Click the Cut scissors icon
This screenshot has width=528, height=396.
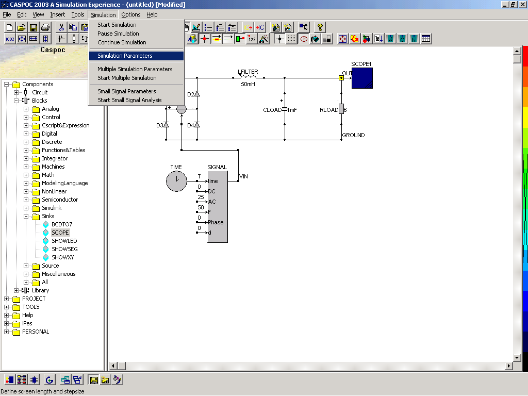(x=61, y=27)
